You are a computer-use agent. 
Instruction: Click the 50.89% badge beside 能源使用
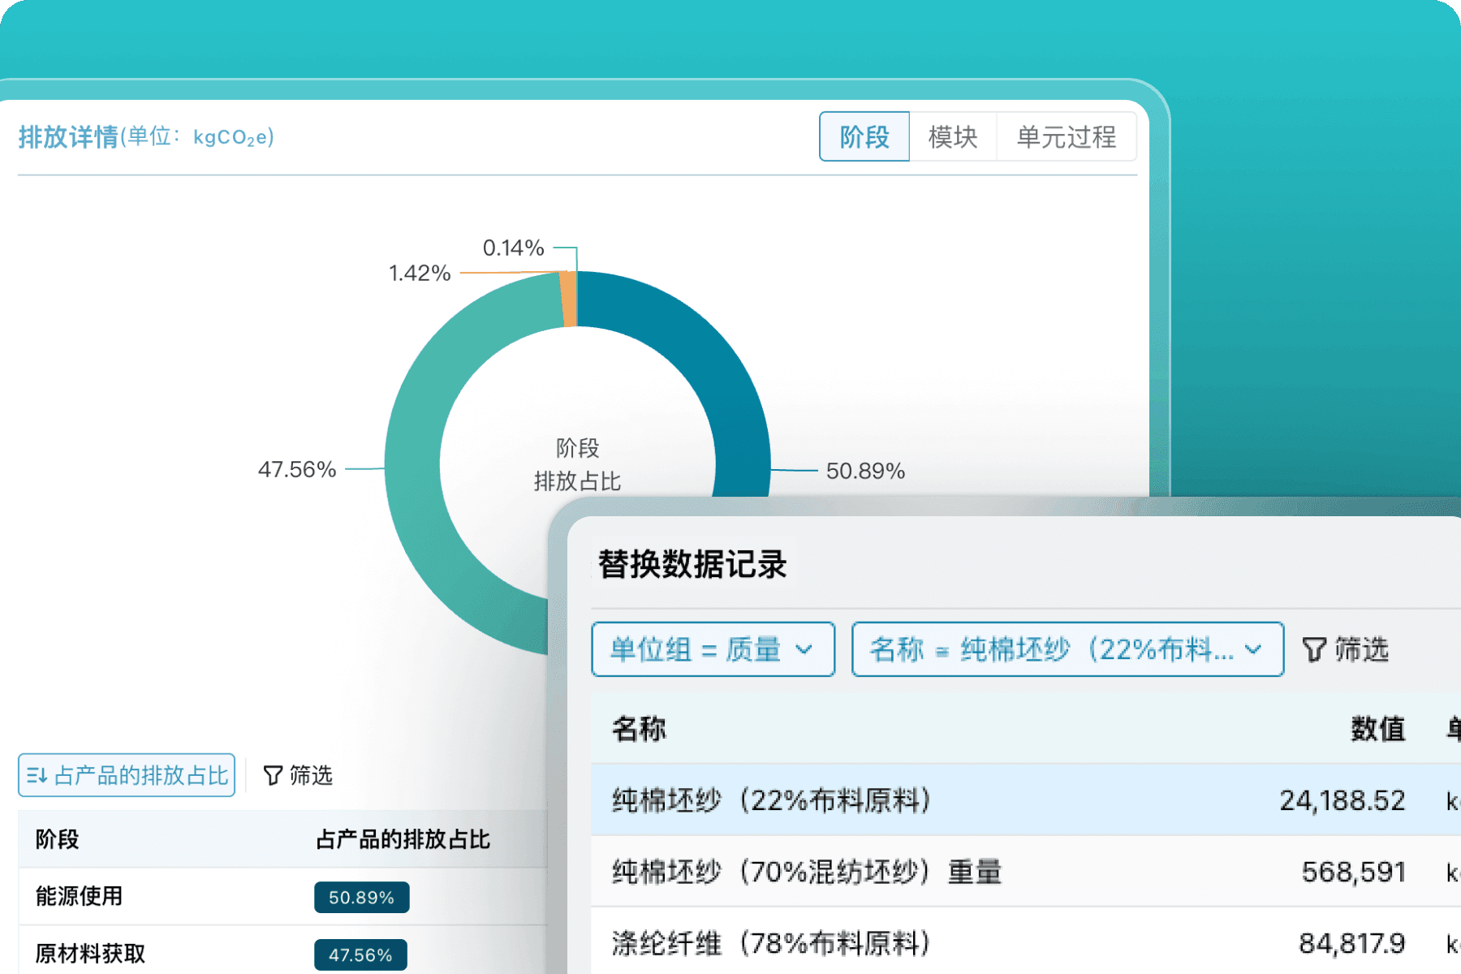pos(361,898)
